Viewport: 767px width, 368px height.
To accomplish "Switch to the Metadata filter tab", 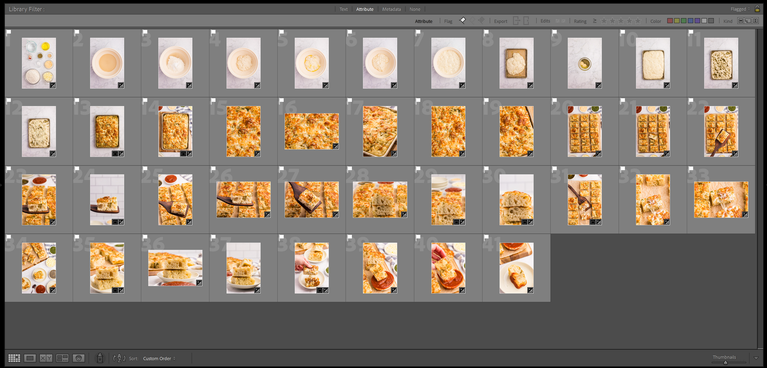I will (x=391, y=9).
